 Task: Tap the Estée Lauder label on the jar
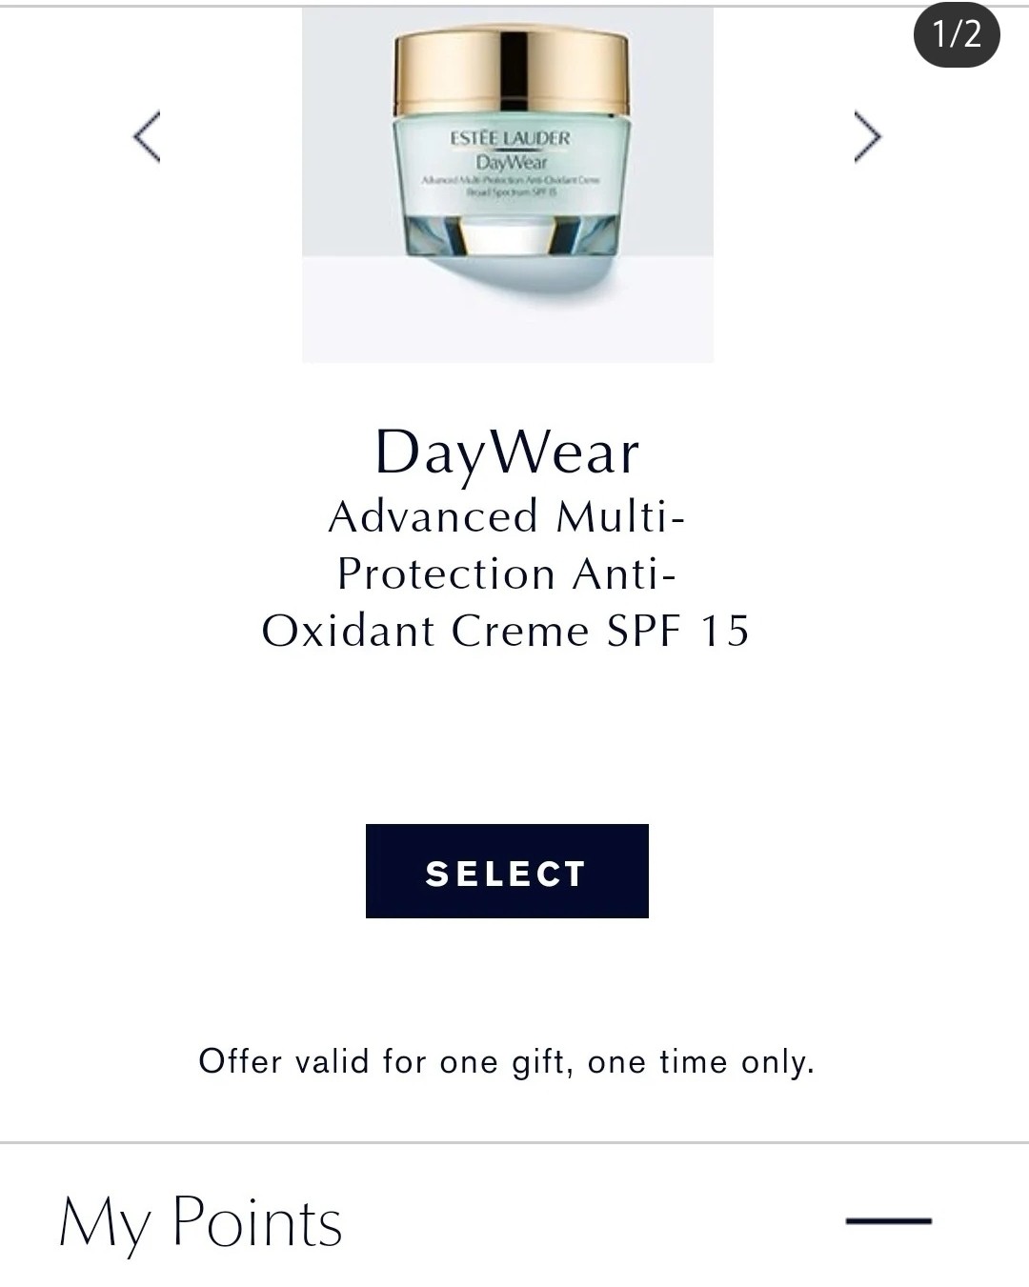coord(510,138)
